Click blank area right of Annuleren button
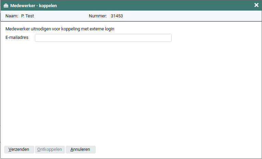Screen dimensions: 262x159 click(x=178, y=149)
